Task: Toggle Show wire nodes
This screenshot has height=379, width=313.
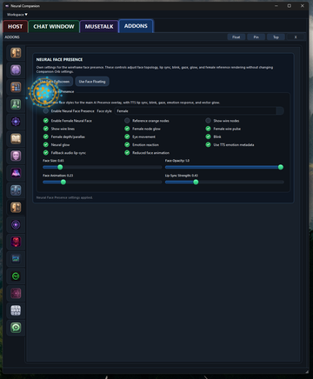Action: click(x=208, y=121)
